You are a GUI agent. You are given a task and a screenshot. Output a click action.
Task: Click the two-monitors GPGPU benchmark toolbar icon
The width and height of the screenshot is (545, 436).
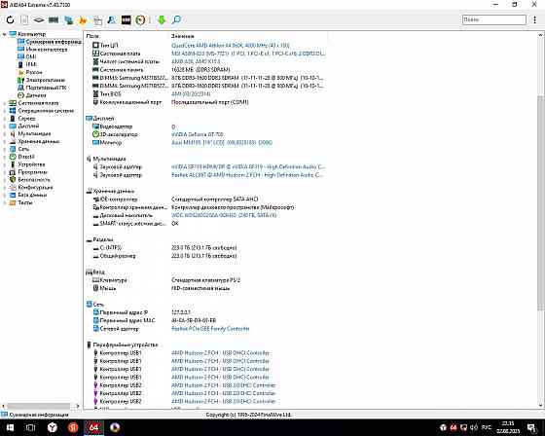tap(68, 19)
